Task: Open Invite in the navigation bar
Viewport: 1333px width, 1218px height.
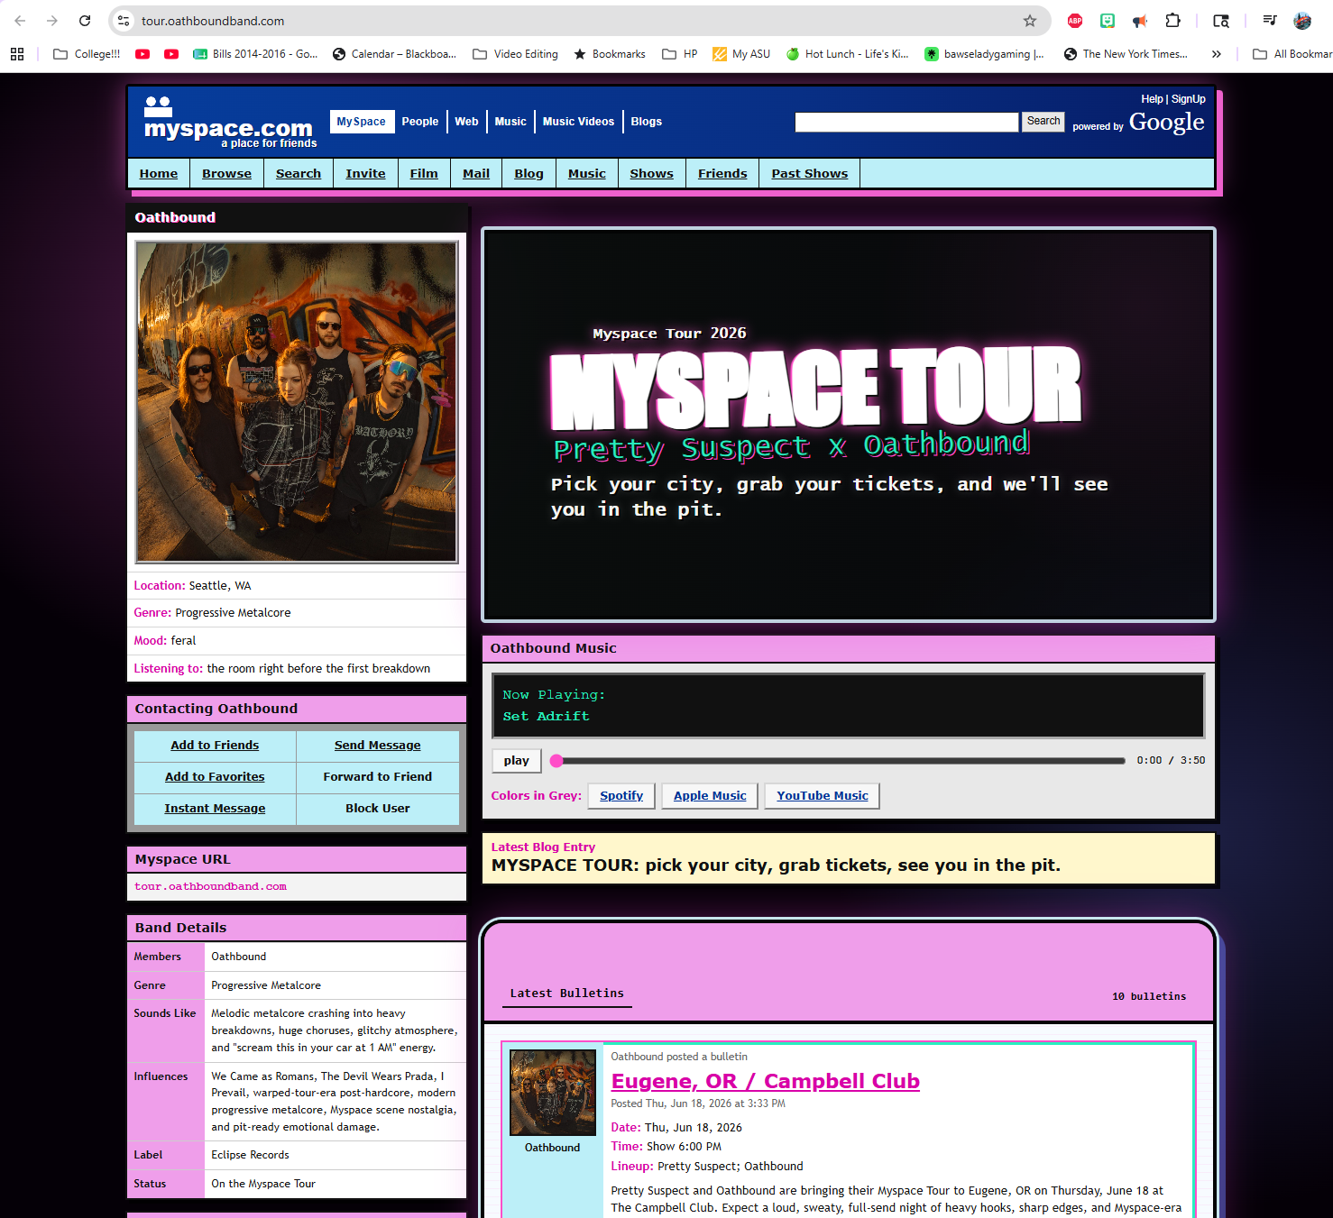Action: pyautogui.click(x=365, y=173)
